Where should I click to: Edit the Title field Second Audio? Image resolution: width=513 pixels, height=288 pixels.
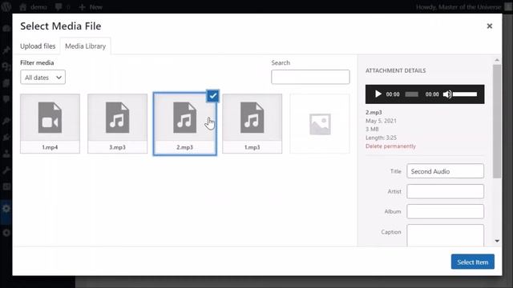445,171
